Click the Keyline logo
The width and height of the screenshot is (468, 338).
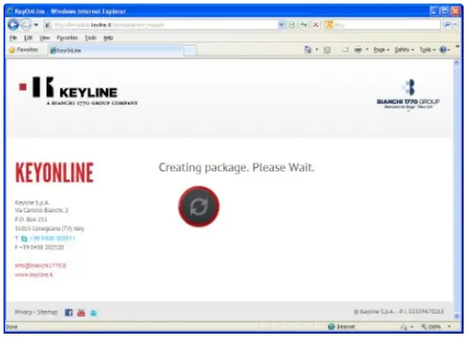[78, 90]
